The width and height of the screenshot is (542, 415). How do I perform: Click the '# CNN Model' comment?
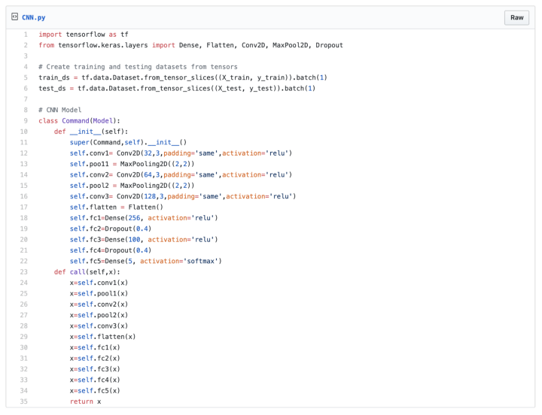point(59,110)
